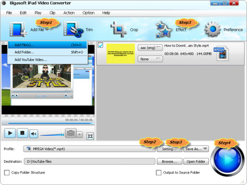Stop the preview playback
247x185 pixels.
[22, 133]
